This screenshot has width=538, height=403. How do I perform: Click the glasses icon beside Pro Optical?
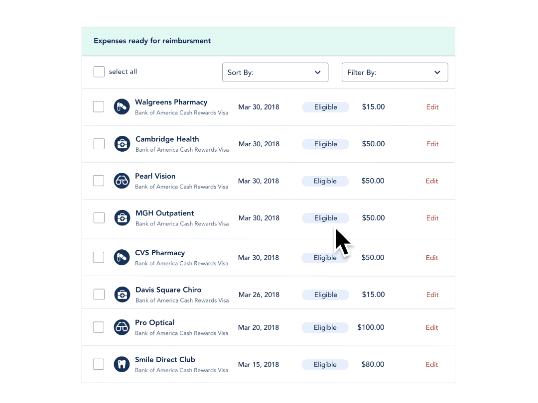[x=122, y=327]
